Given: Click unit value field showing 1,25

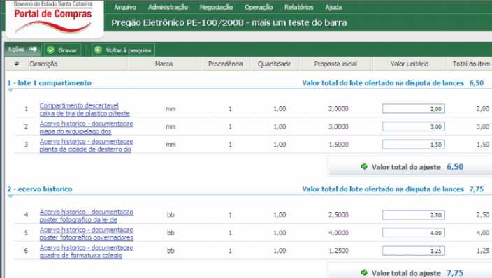Looking at the screenshot, I should click(x=413, y=250).
